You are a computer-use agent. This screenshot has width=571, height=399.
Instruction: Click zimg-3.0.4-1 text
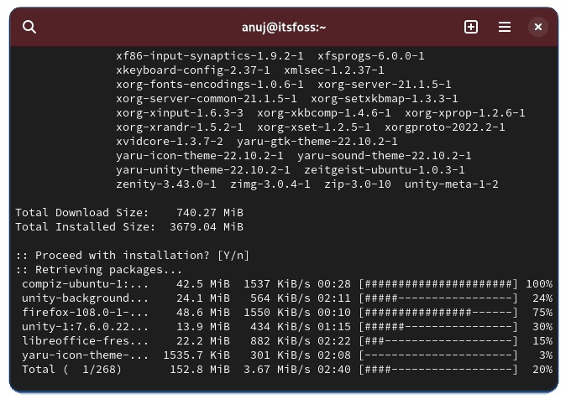(270, 184)
